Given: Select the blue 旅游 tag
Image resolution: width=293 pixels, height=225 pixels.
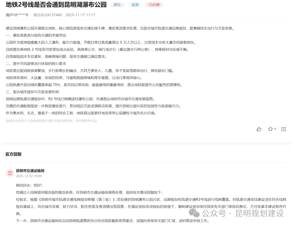Looking at the screenshot, I should 135,5.
